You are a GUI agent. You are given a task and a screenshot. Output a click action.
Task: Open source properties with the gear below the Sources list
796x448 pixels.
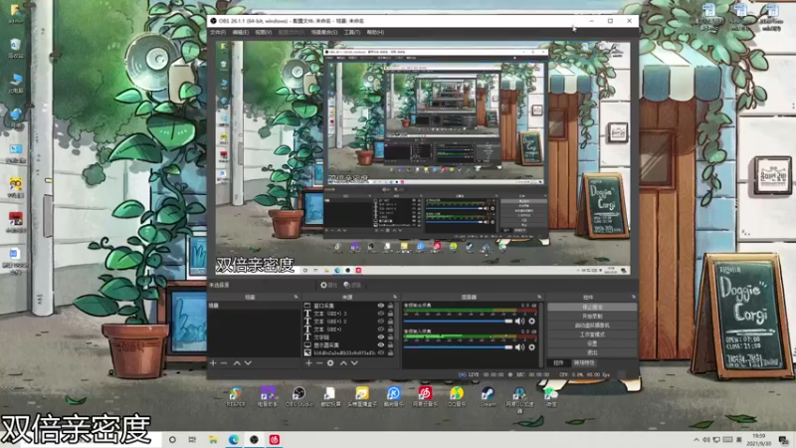pos(330,363)
